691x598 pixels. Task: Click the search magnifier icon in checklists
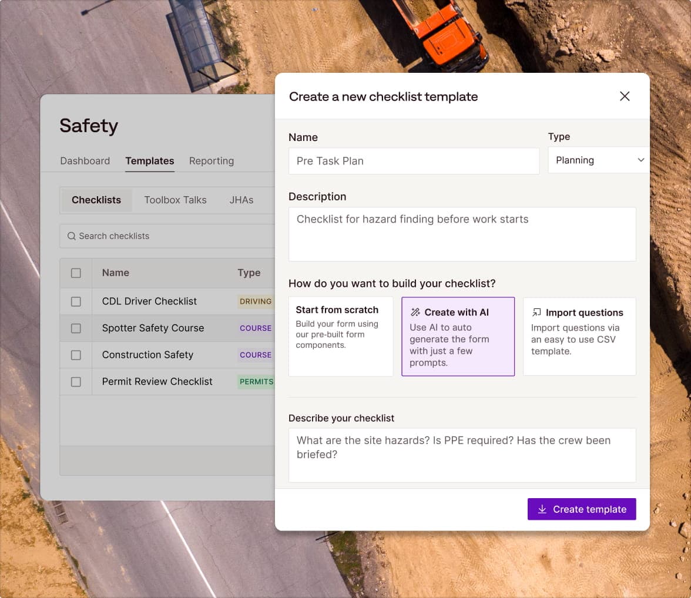click(71, 236)
